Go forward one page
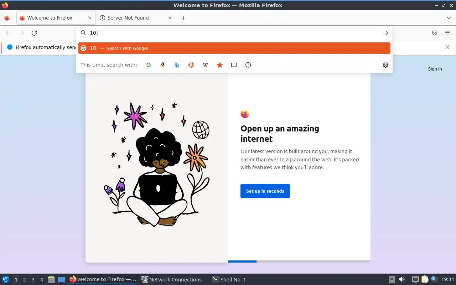This screenshot has height=285, width=456. tap(21, 33)
